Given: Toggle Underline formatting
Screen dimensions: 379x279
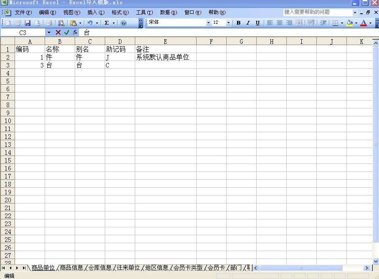Looking at the screenshot, I should 258,23.
